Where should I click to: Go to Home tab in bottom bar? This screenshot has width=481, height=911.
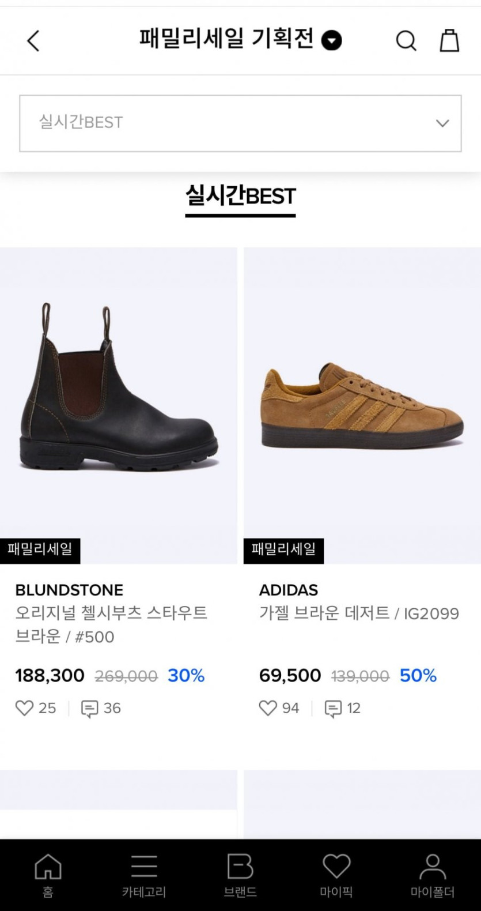click(x=48, y=875)
